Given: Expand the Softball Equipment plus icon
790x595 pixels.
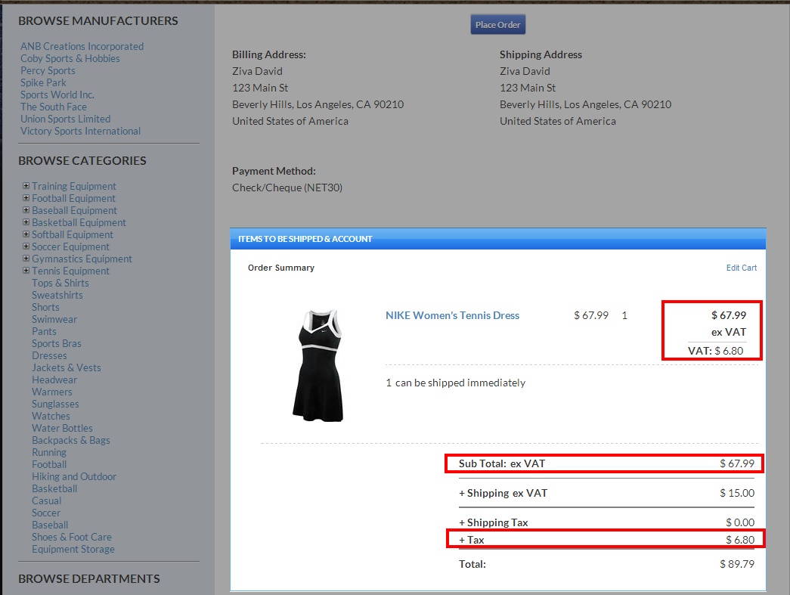Looking at the screenshot, I should [x=26, y=234].
